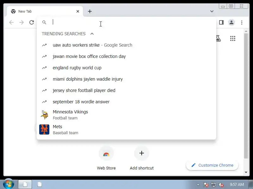Click the search magnifier icon in omnibox
This screenshot has height=189, width=253.
tap(44, 22)
